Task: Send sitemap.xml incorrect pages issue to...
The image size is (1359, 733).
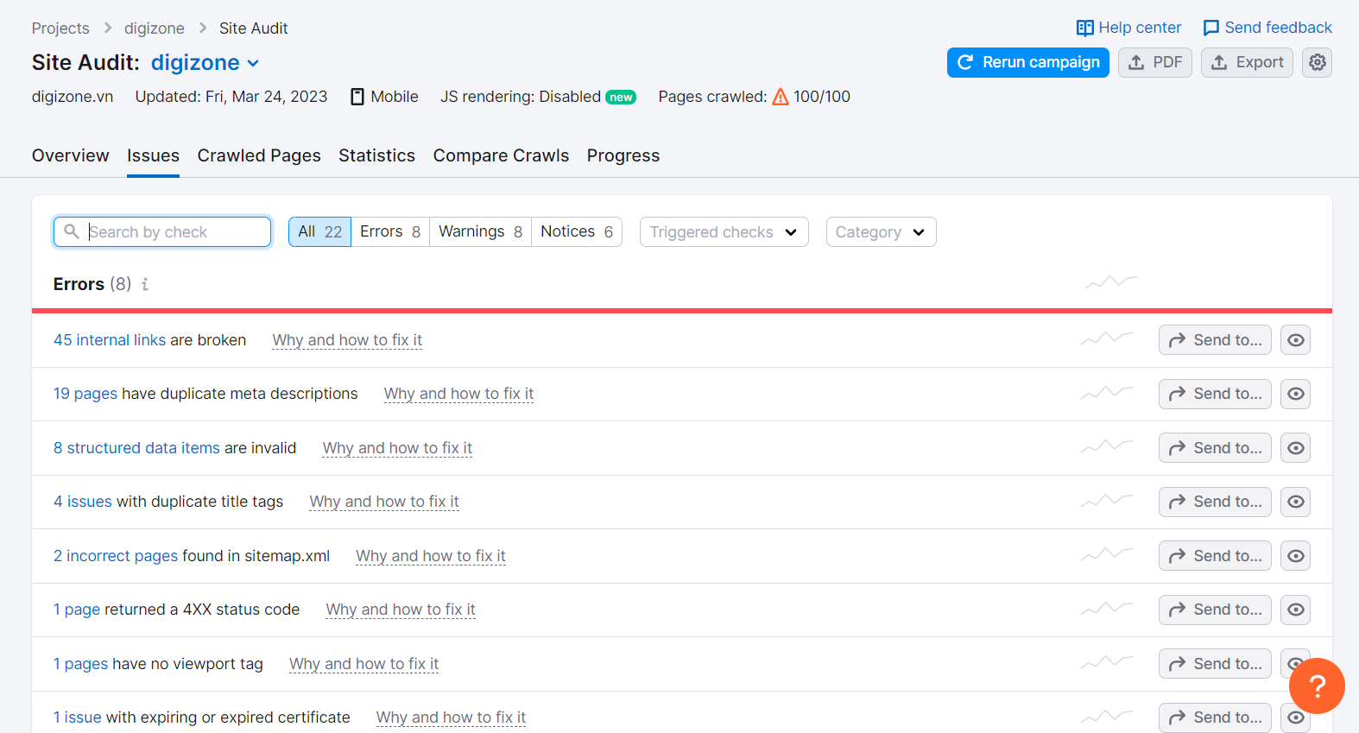Action: 1215,556
